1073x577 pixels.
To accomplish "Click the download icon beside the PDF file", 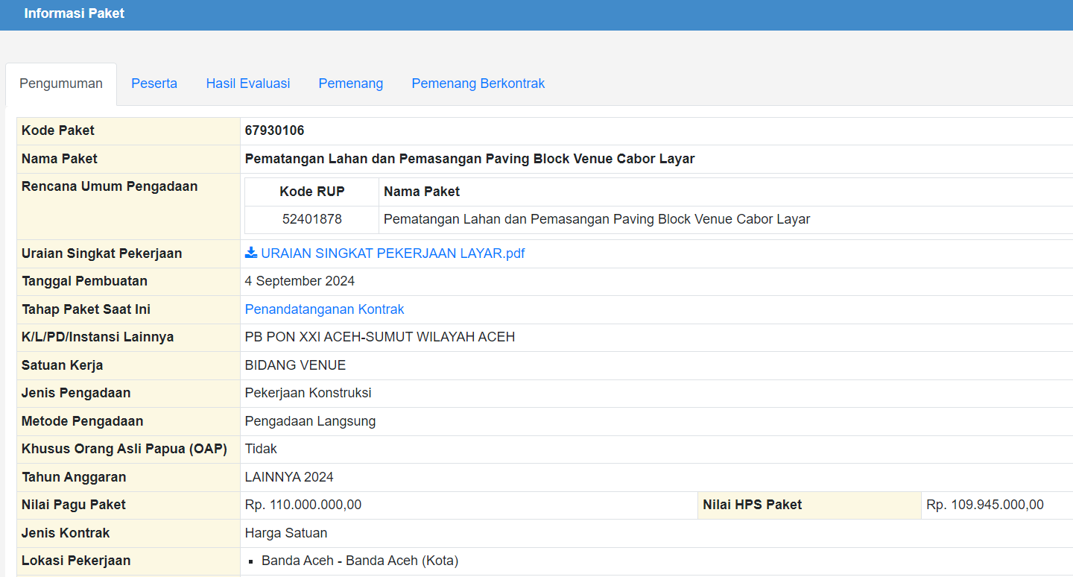I will [x=251, y=253].
